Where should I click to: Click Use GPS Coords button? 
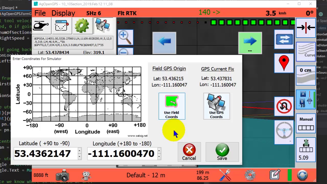(x=216, y=106)
